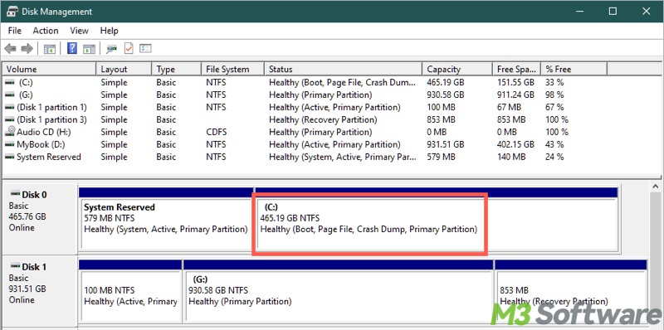664x330 pixels.
Task: Click the icon beside Disk 1 partition 1
Action: [x=9, y=108]
